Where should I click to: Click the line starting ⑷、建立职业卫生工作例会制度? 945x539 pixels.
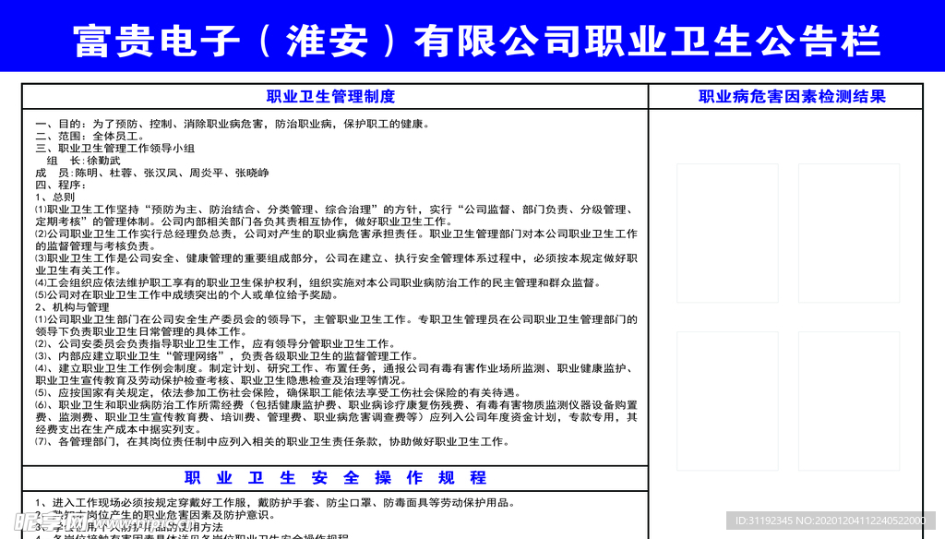pyautogui.click(x=336, y=368)
